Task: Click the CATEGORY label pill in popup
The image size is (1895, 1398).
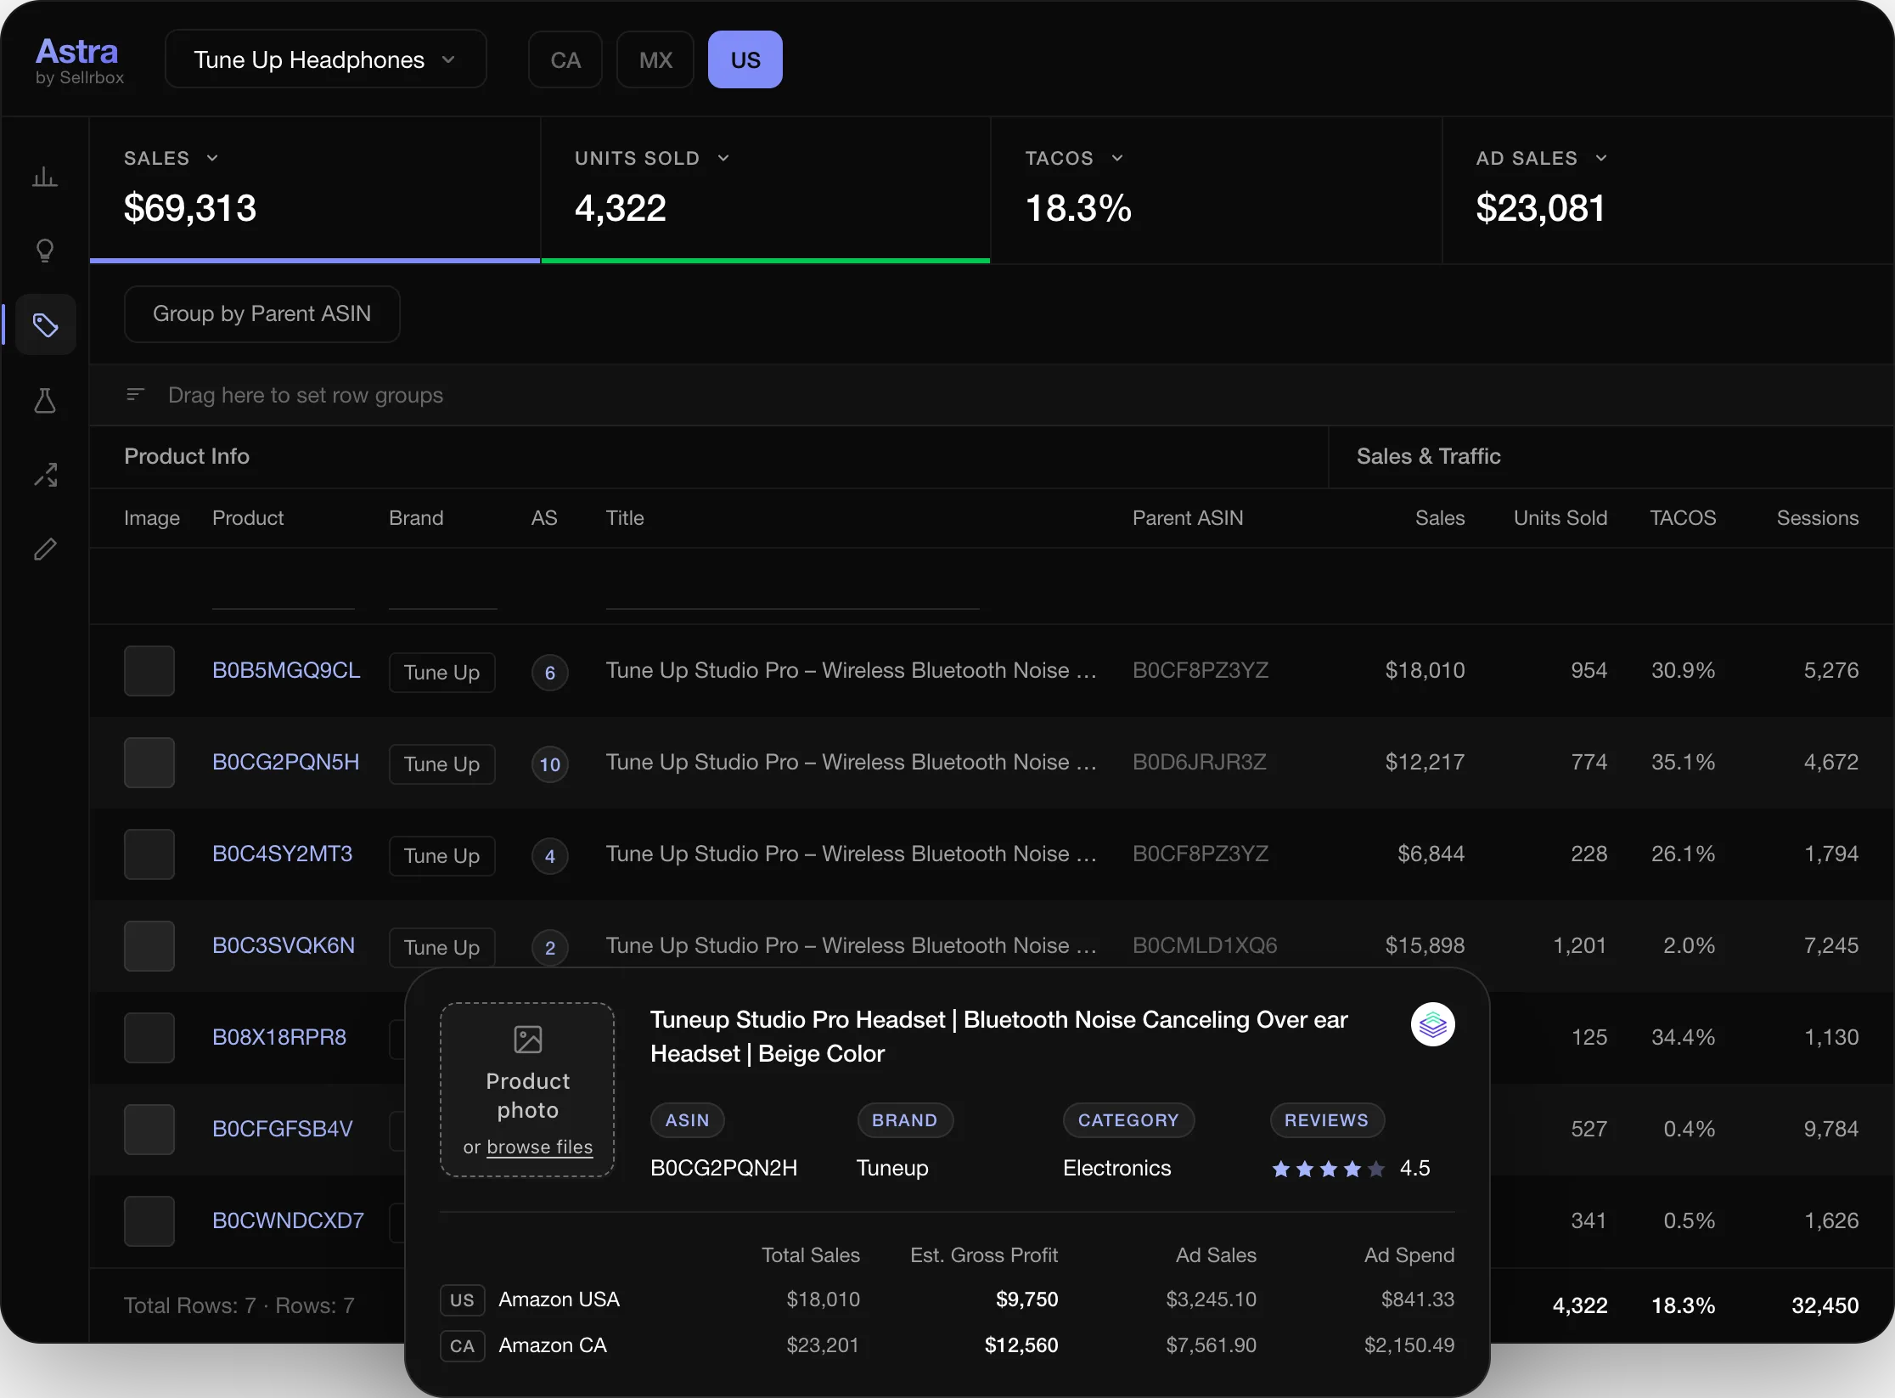Action: 1128,1120
